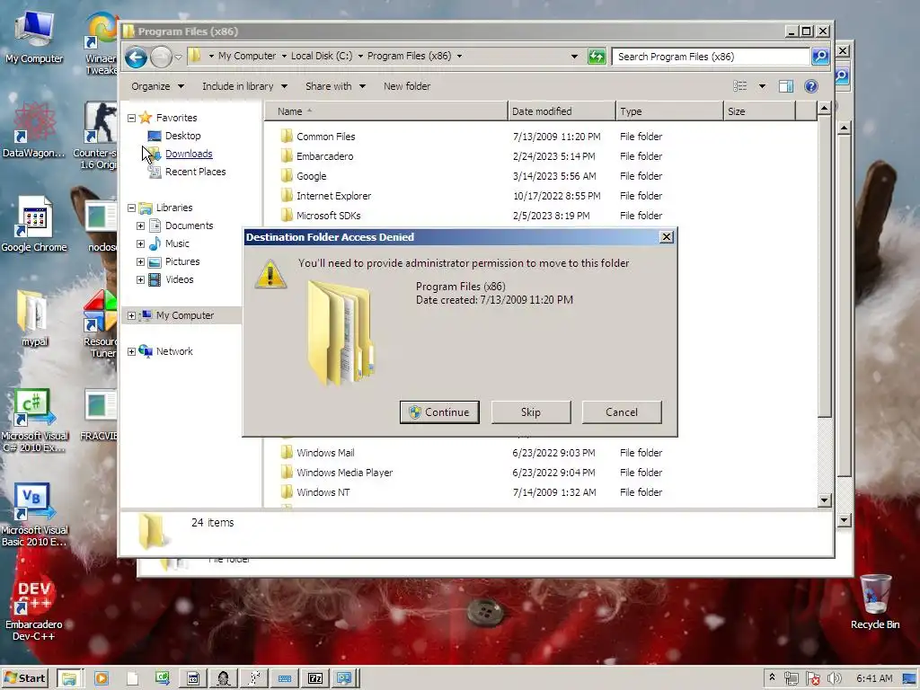This screenshot has width=920, height=690.
Task: Sort by the Type column header
Action: [x=669, y=111]
